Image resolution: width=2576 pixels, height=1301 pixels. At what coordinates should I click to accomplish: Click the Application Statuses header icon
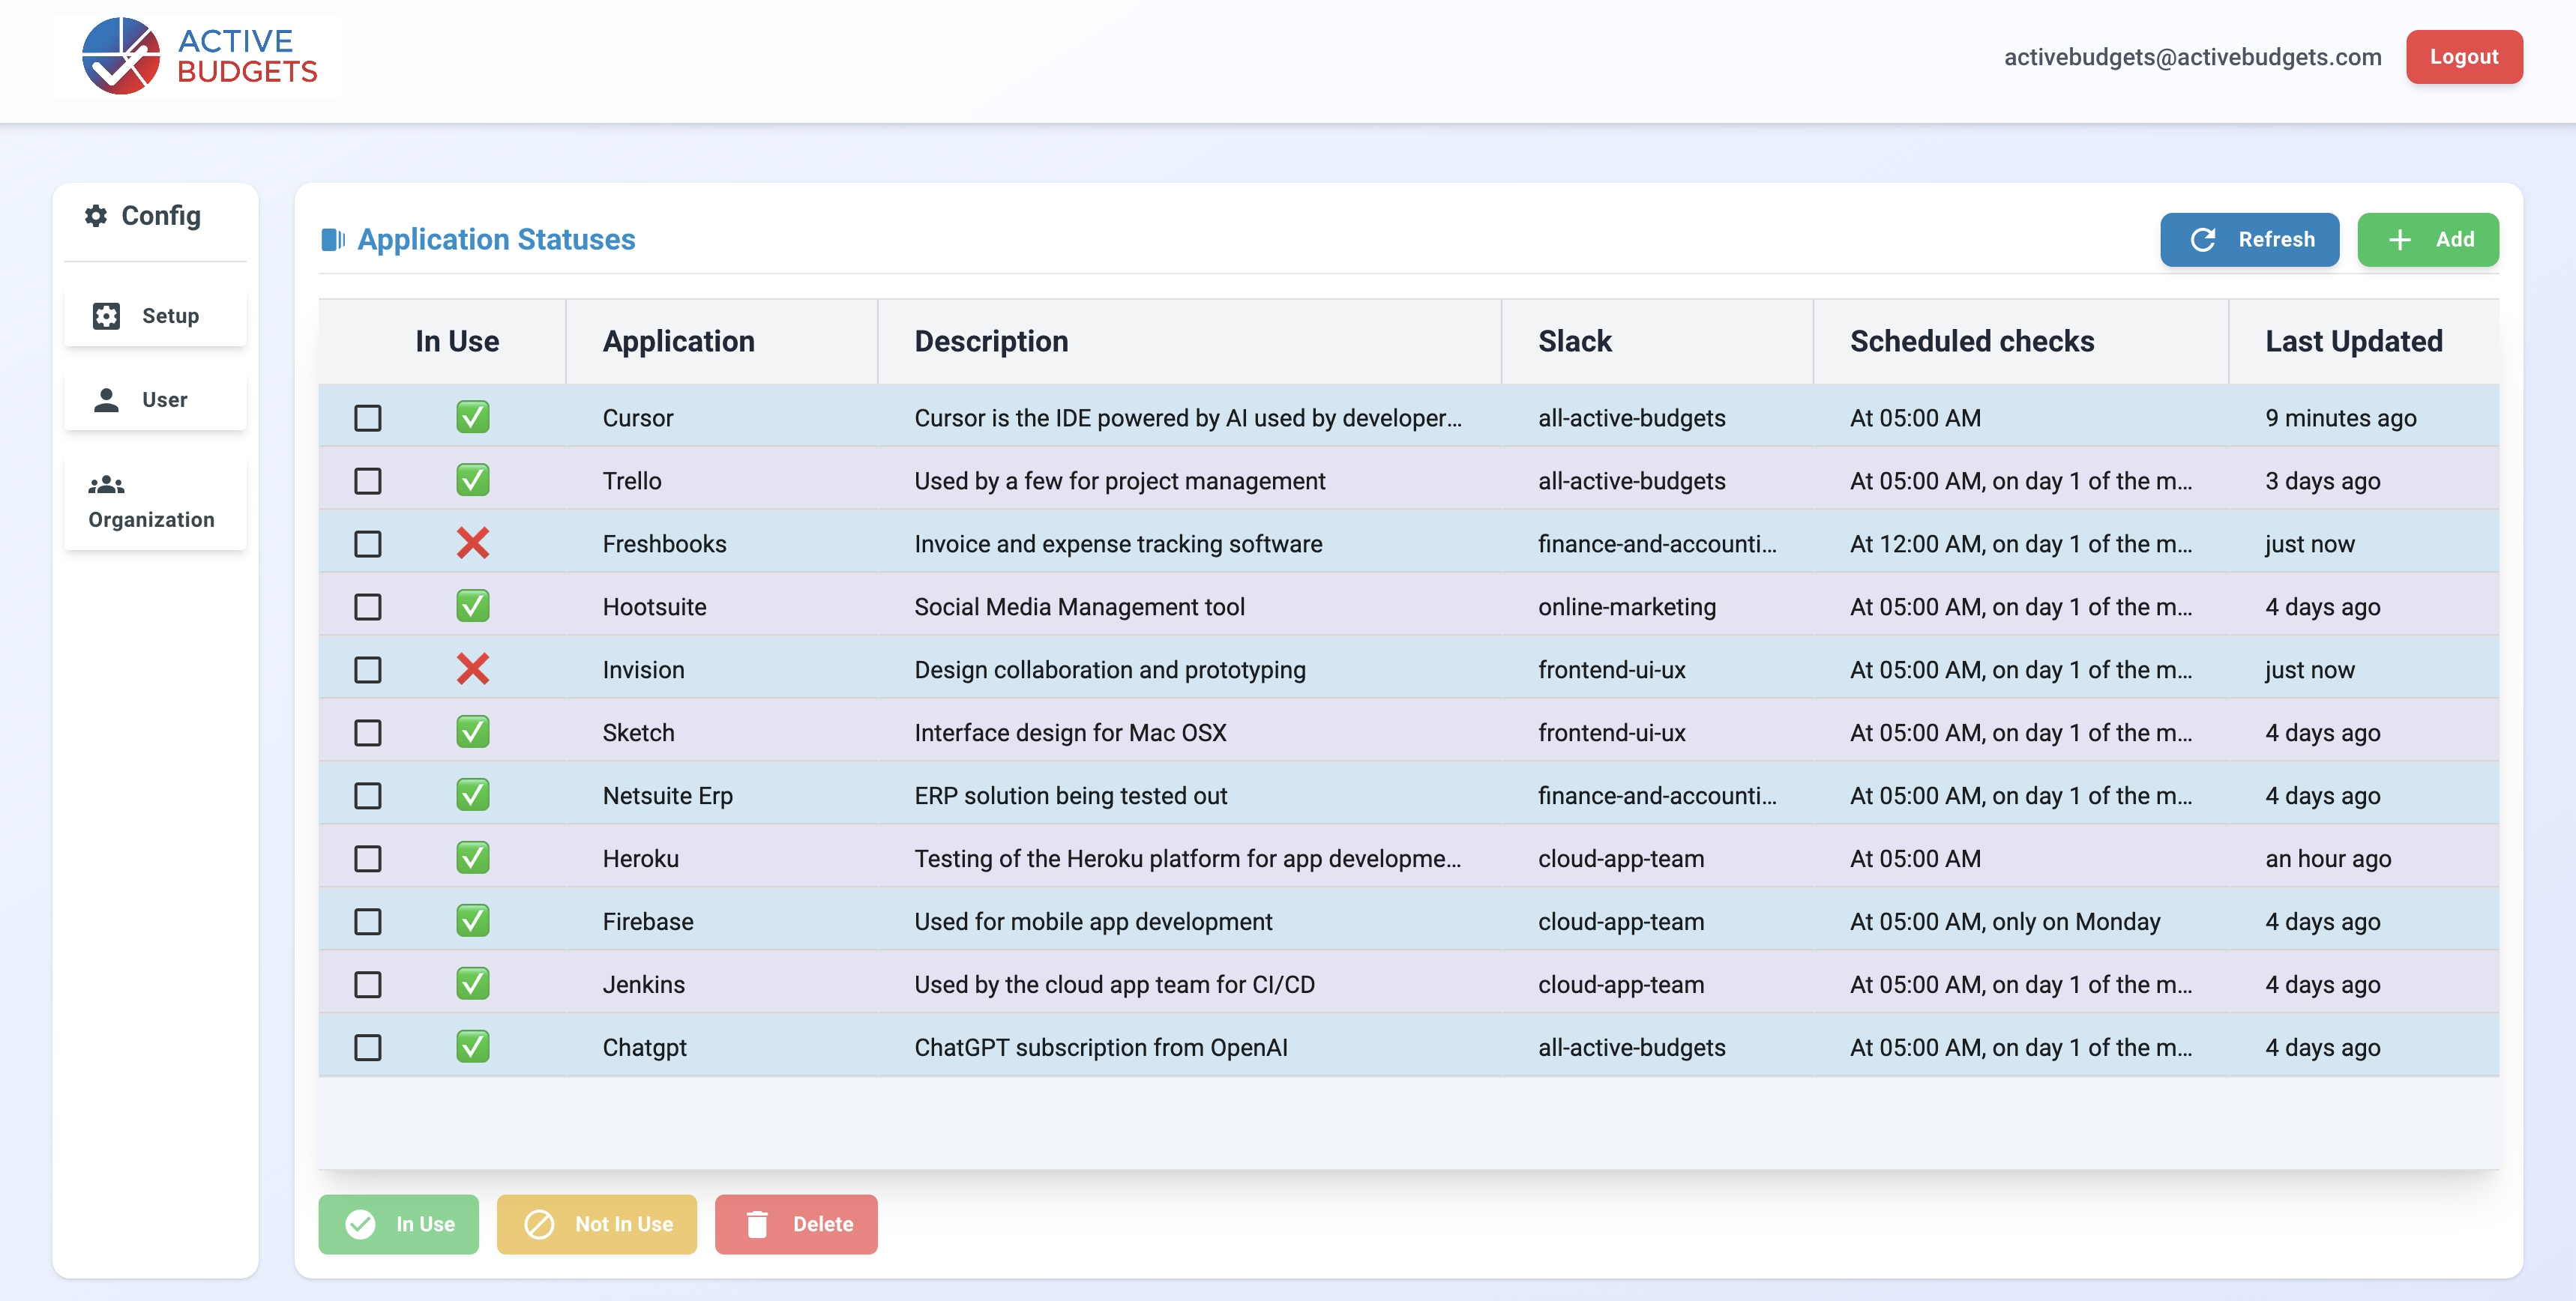(333, 239)
